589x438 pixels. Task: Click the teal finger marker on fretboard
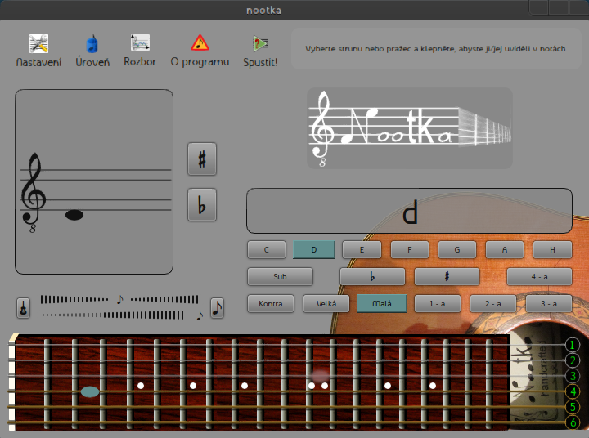tap(90, 392)
